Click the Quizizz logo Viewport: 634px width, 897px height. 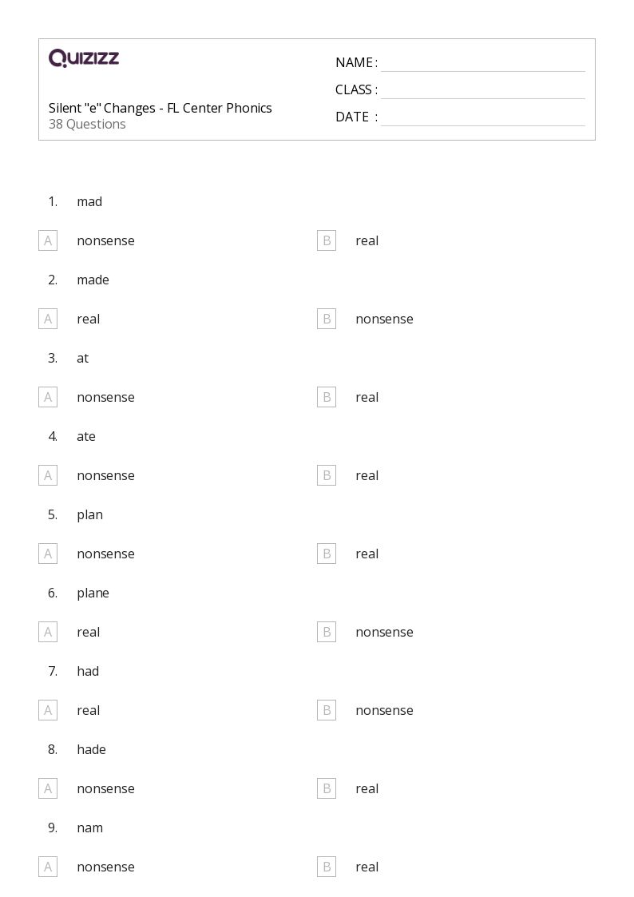[x=84, y=58]
